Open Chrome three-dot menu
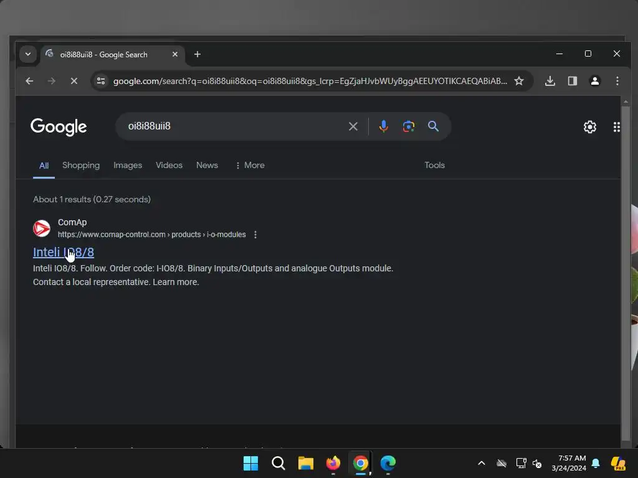 tap(617, 81)
